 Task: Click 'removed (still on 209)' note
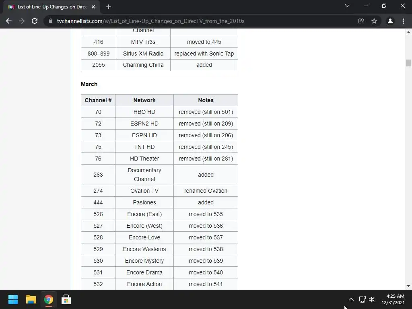point(206,124)
